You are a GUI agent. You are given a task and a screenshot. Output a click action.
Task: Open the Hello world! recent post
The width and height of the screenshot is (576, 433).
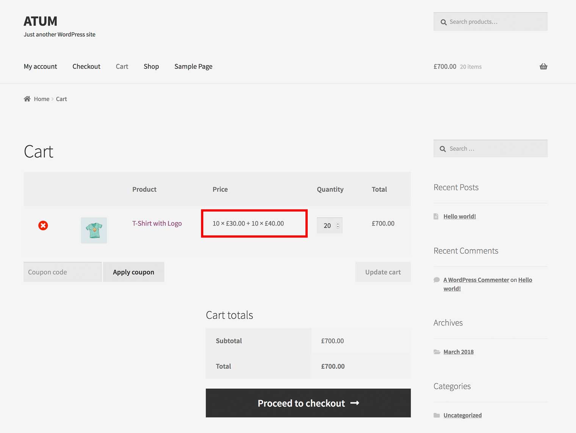pos(459,216)
